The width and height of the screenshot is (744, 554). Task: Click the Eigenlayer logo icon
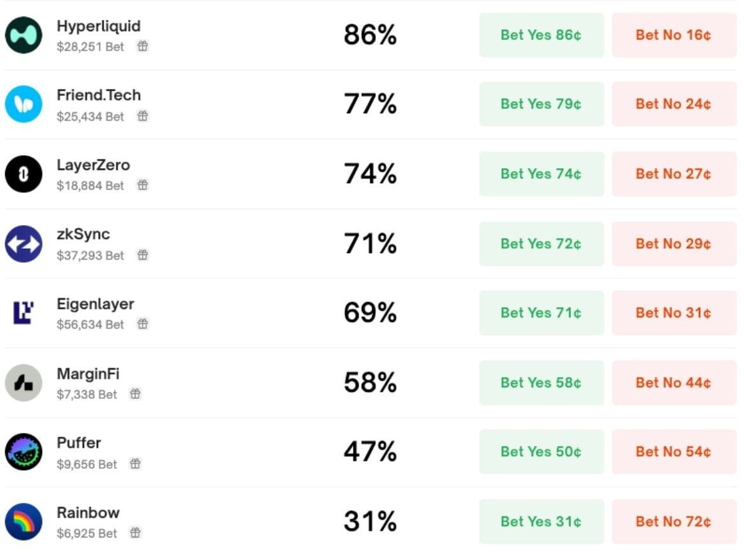coord(24,313)
